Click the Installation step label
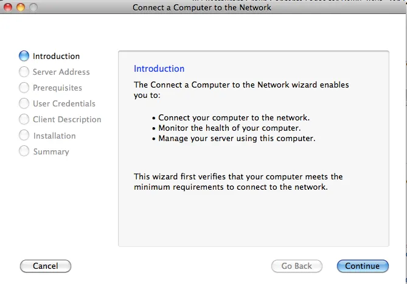407x284 pixels. (55, 136)
